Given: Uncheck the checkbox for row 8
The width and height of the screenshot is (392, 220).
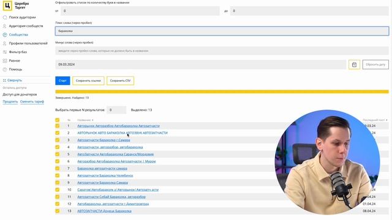Looking at the screenshot, I should pyautogui.click(x=57, y=175).
